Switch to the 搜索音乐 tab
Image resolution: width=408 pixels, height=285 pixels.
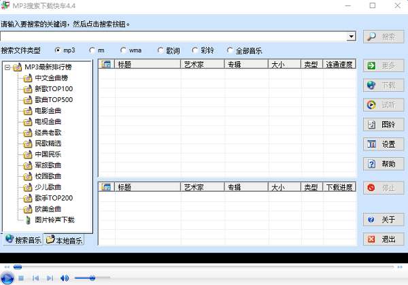point(23,239)
